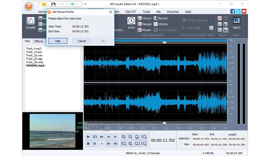
Task: Stop playback
Action: click(x=88, y=143)
